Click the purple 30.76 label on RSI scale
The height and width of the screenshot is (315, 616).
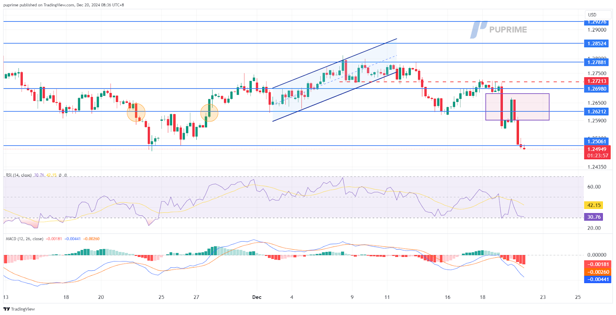[594, 217]
